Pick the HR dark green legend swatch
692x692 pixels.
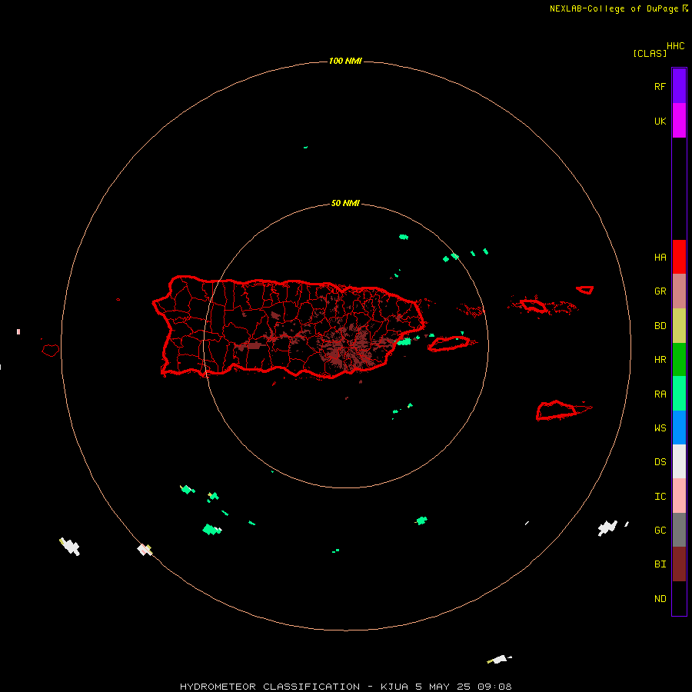(x=679, y=360)
